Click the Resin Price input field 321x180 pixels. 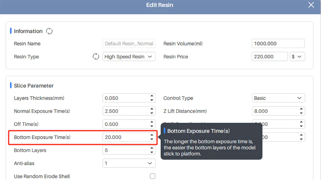point(270,57)
